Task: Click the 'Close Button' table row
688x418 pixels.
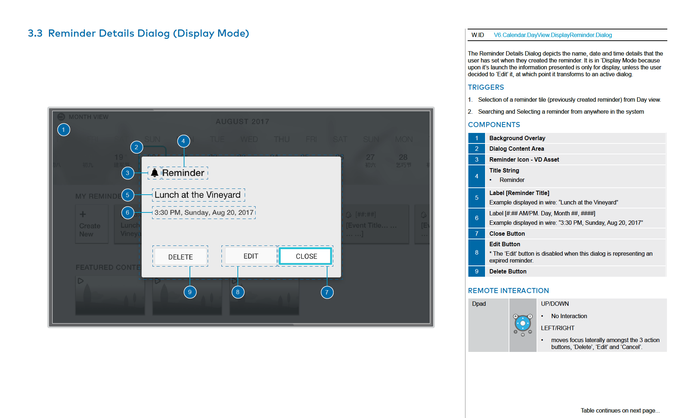Action: point(567,234)
